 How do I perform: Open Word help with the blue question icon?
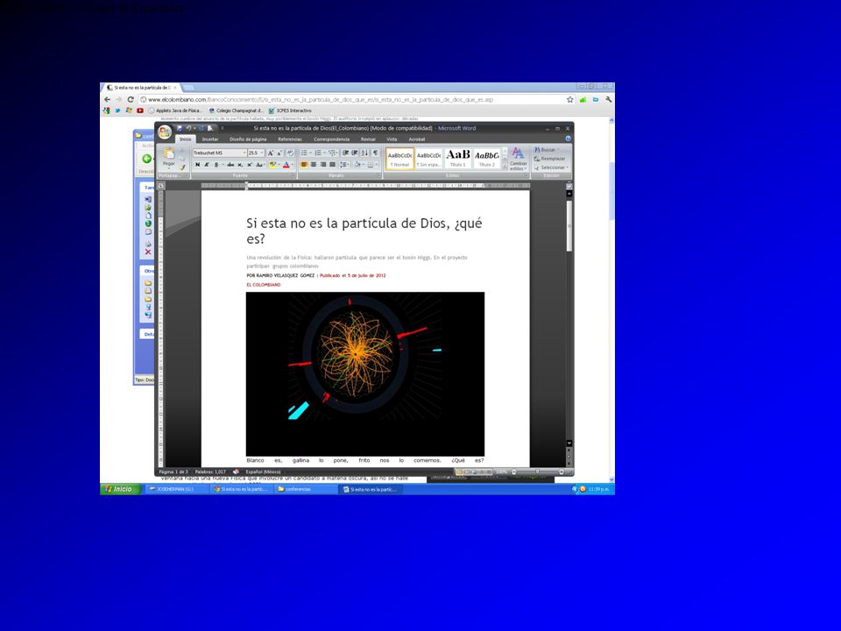point(568,138)
